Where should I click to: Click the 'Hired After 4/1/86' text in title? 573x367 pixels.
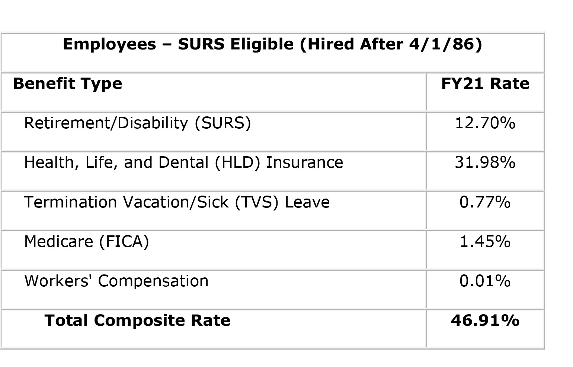(390, 44)
